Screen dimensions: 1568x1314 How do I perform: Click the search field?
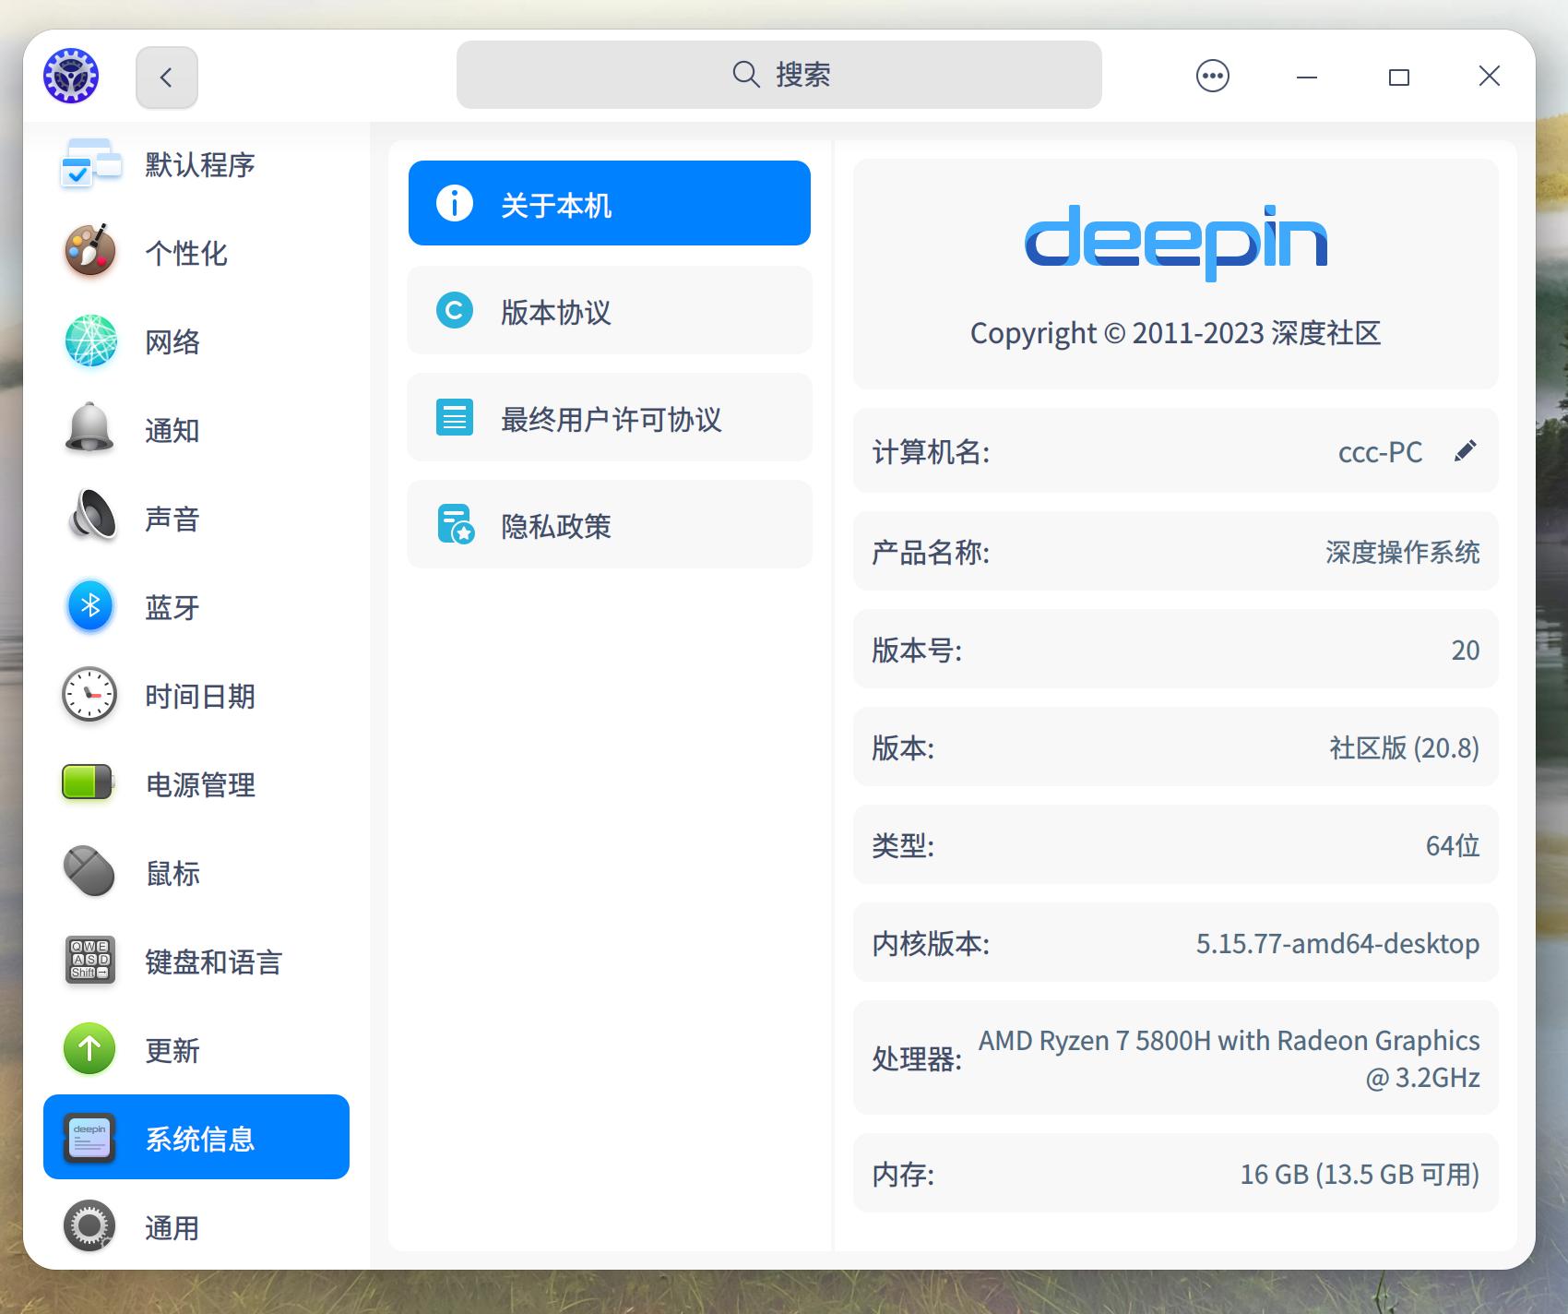779,75
